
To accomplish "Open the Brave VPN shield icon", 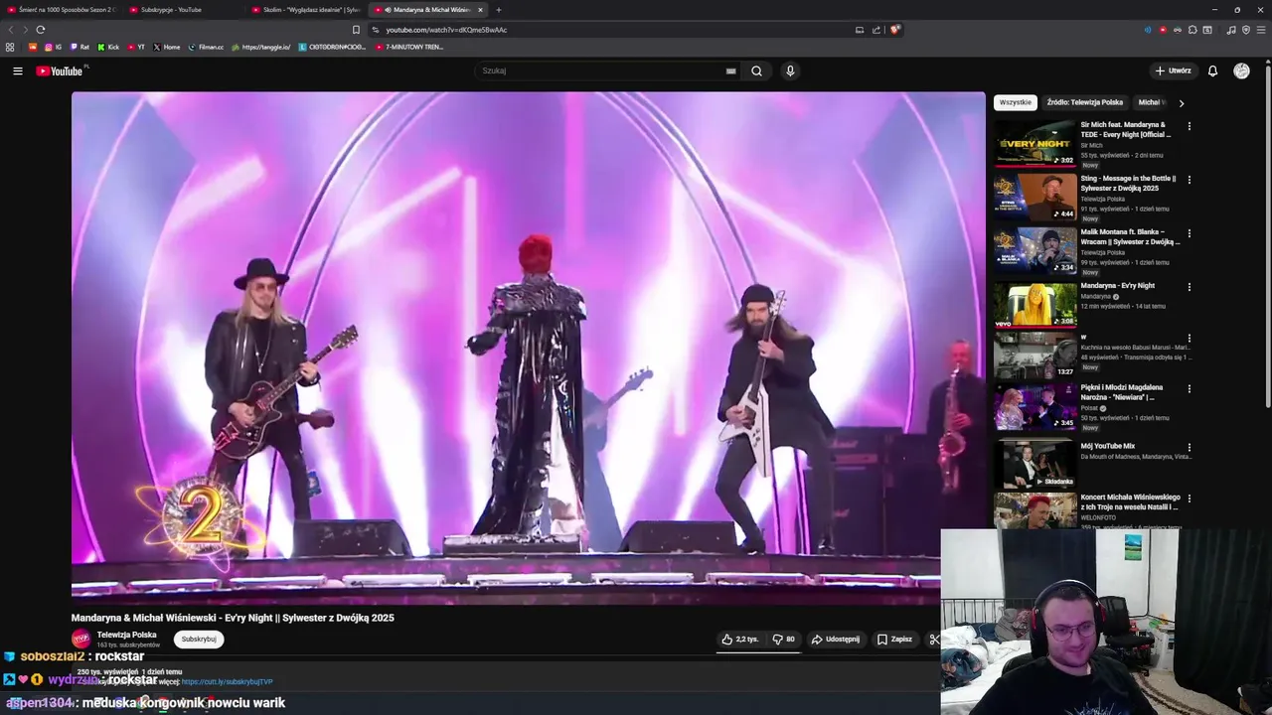I will 1246,30.
